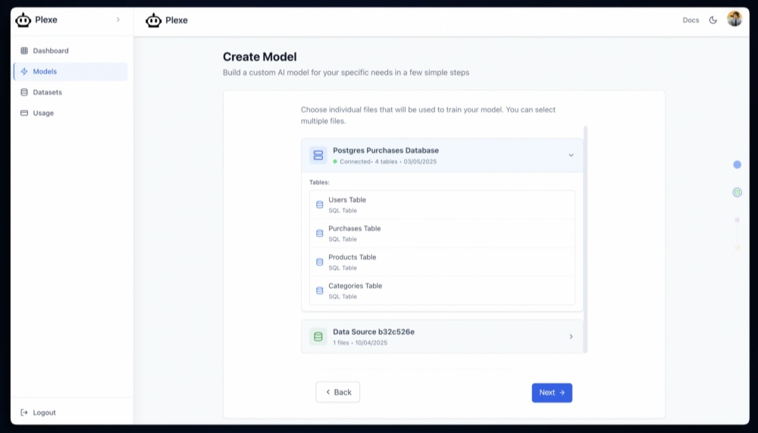This screenshot has width=758, height=433.
Task: Collapse the Postgres Purchases Database section
Action: pos(571,155)
